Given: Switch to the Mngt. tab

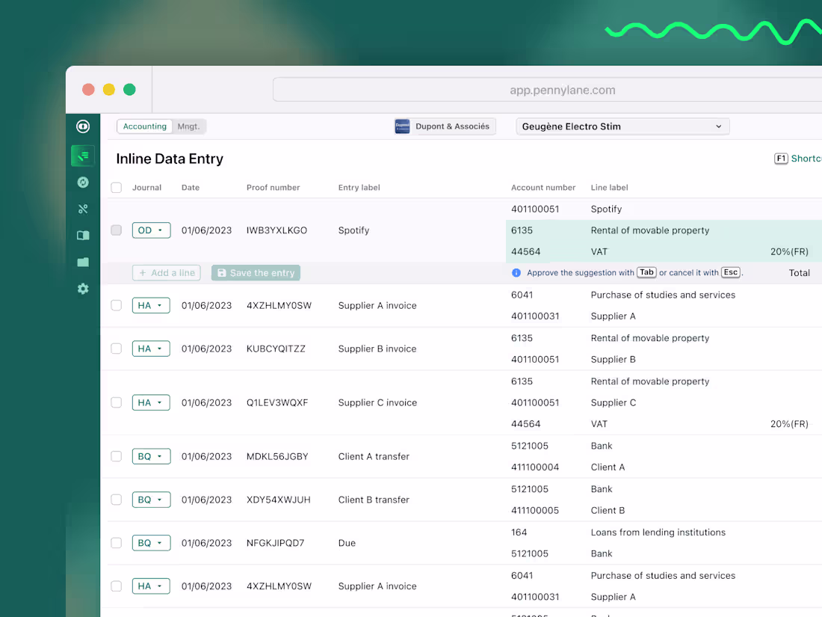Looking at the screenshot, I should [x=188, y=126].
